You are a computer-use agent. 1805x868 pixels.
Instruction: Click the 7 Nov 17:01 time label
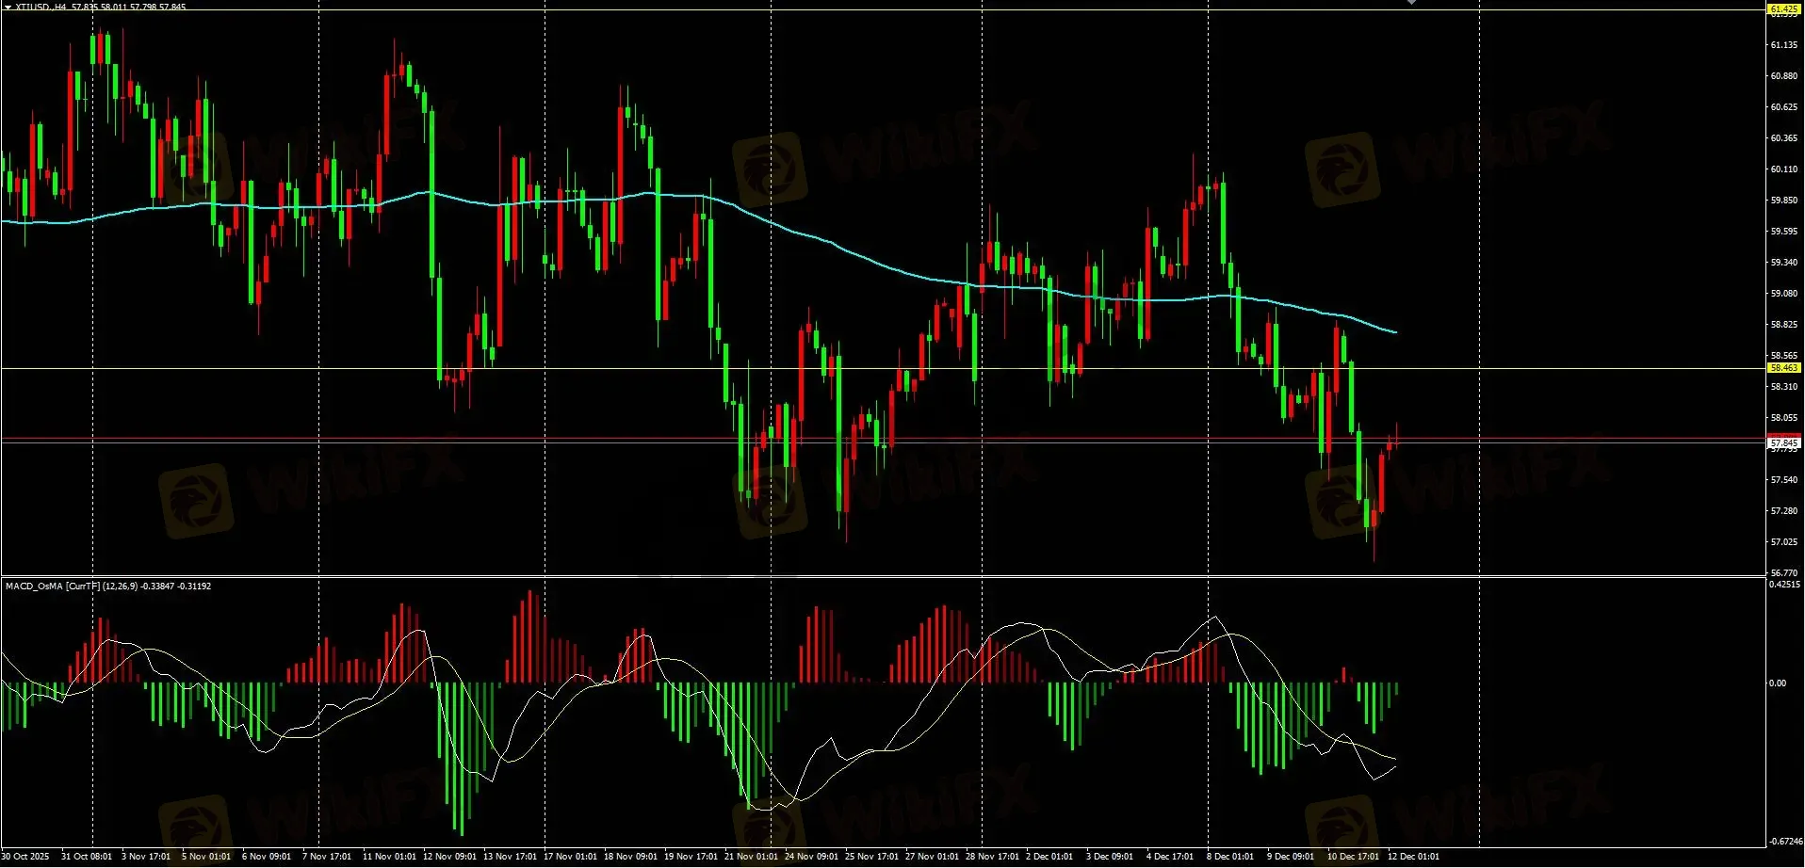(327, 857)
